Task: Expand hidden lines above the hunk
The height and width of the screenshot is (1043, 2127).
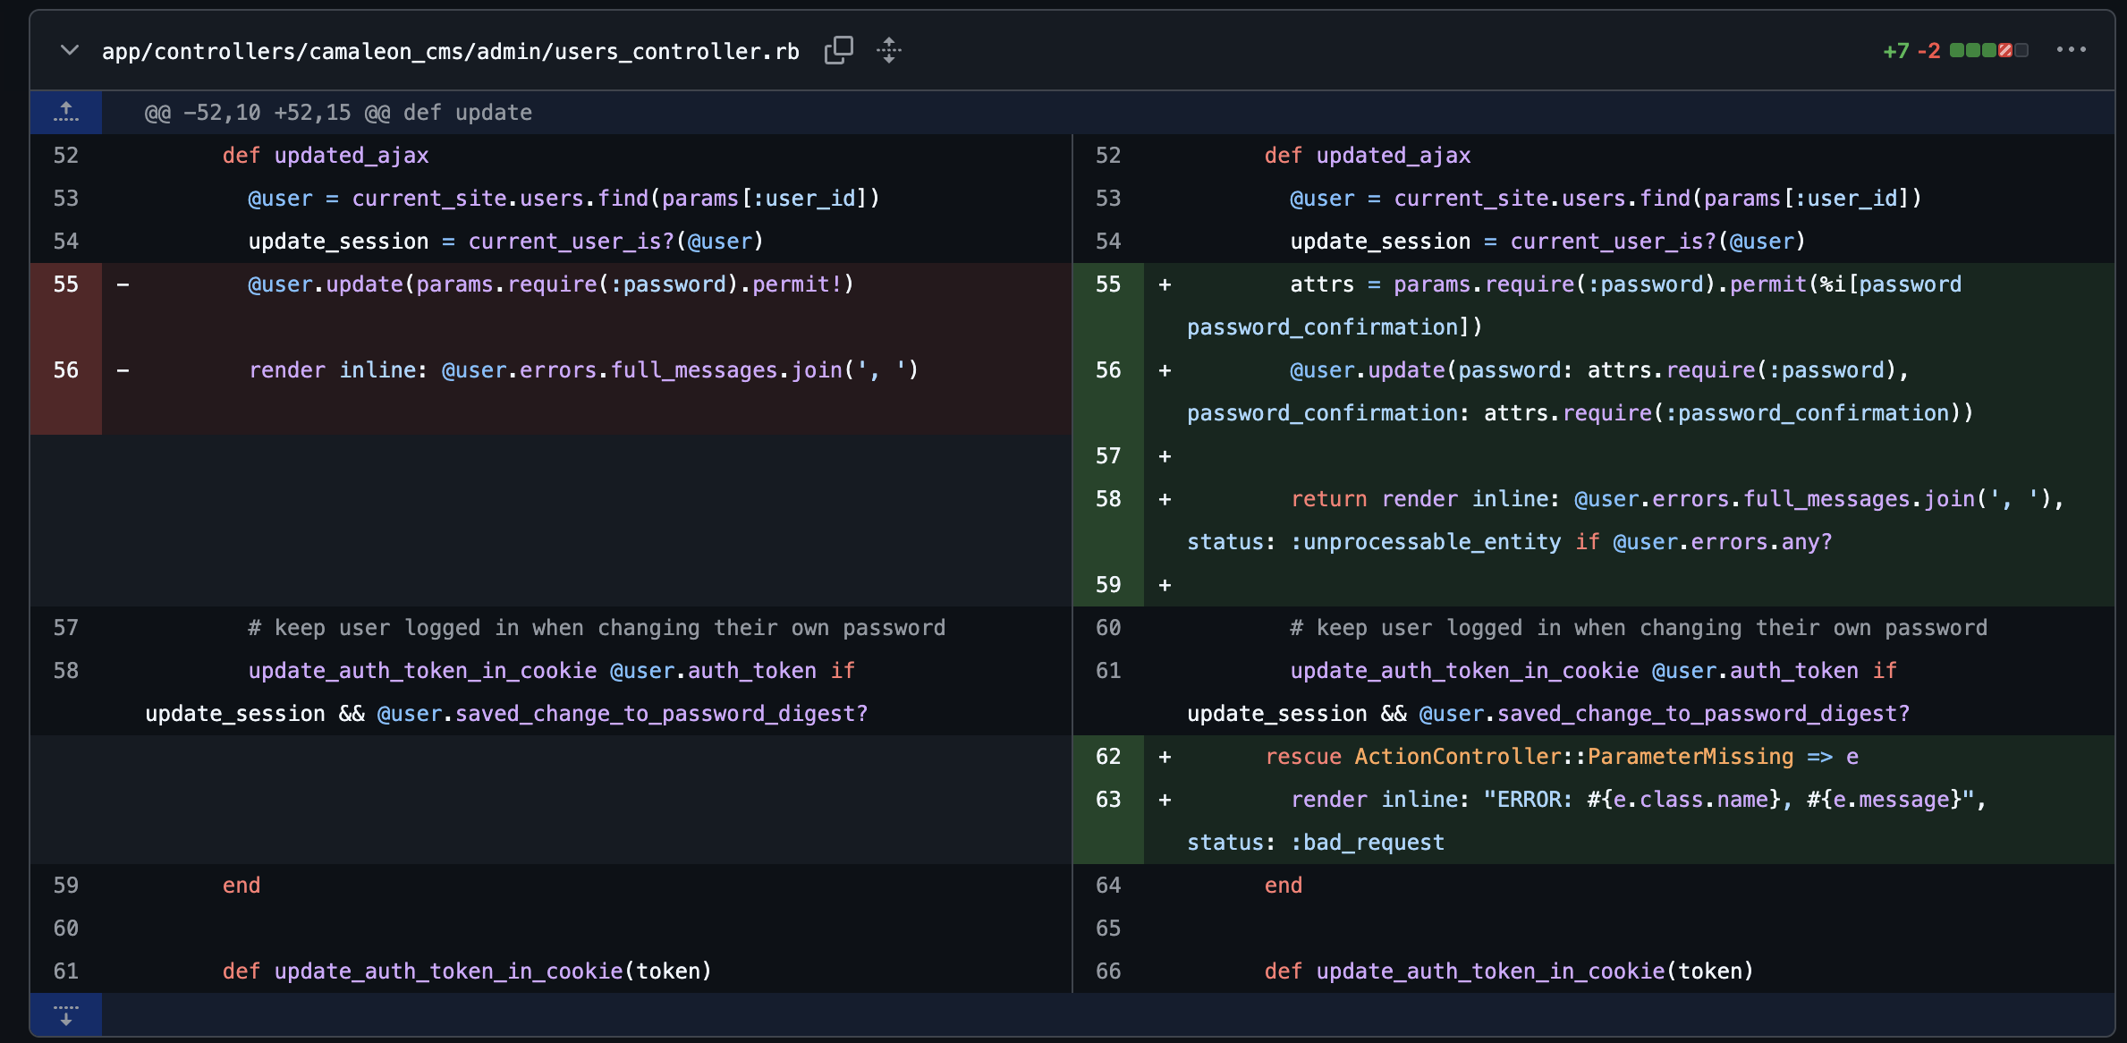Action: (66, 113)
